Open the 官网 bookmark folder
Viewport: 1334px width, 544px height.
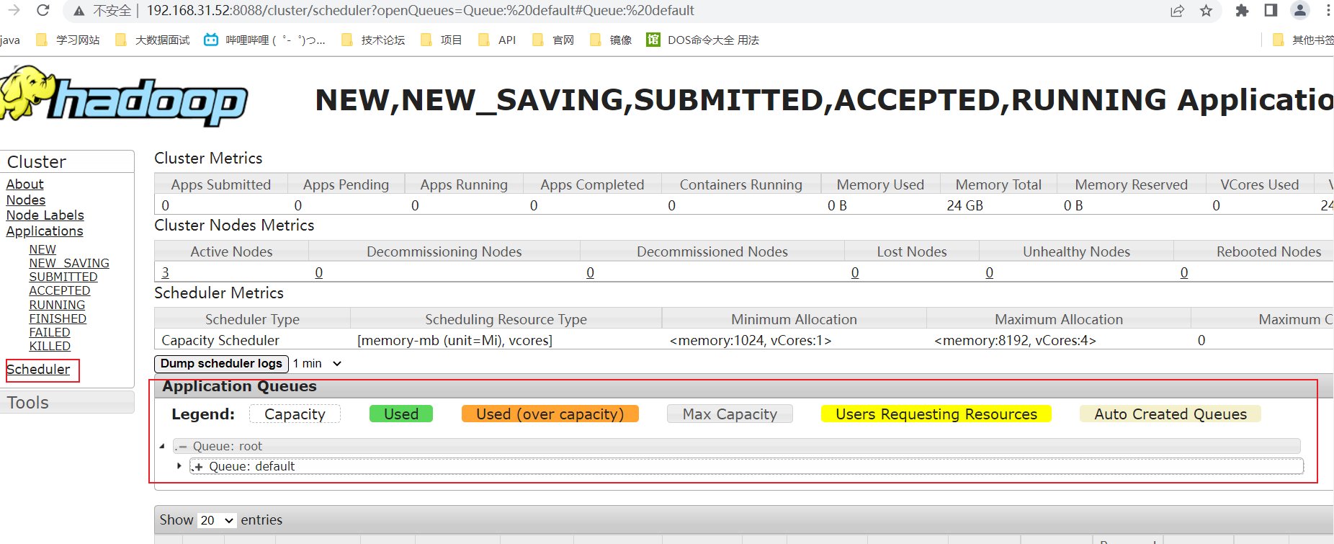(553, 40)
